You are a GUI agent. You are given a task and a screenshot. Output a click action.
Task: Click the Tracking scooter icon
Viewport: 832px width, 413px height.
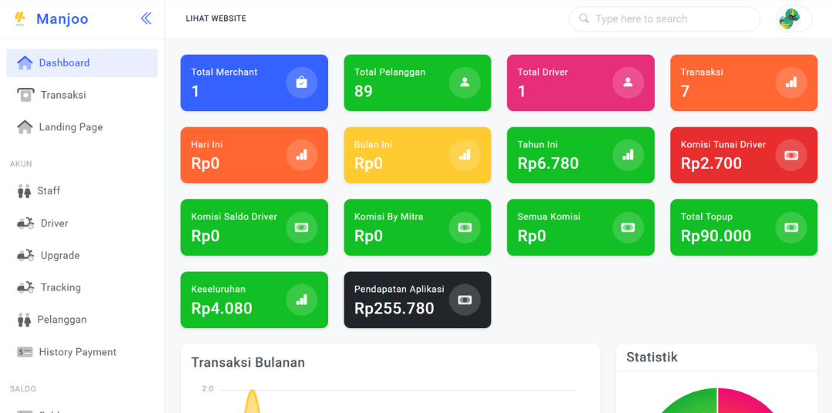point(25,287)
